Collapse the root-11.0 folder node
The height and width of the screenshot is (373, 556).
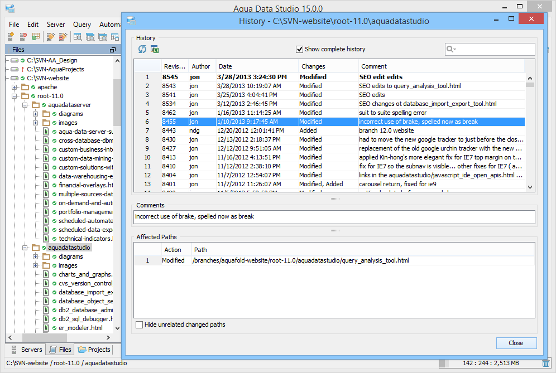coord(14,96)
